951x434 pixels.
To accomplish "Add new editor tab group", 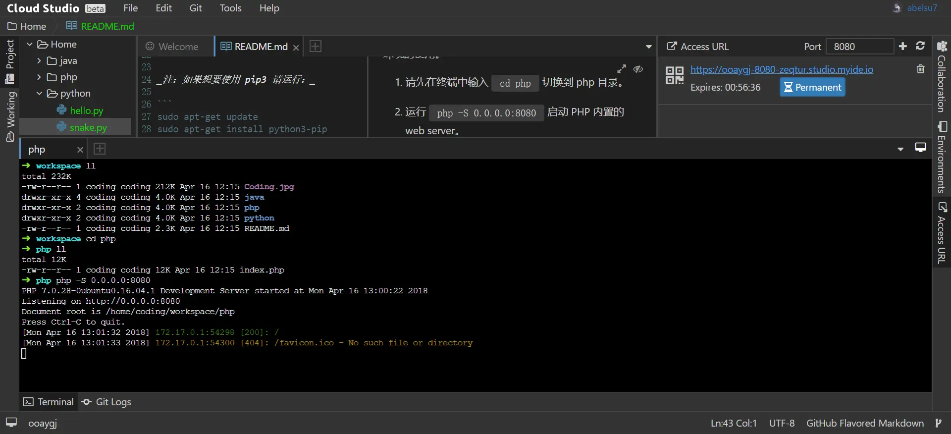I will coord(315,46).
